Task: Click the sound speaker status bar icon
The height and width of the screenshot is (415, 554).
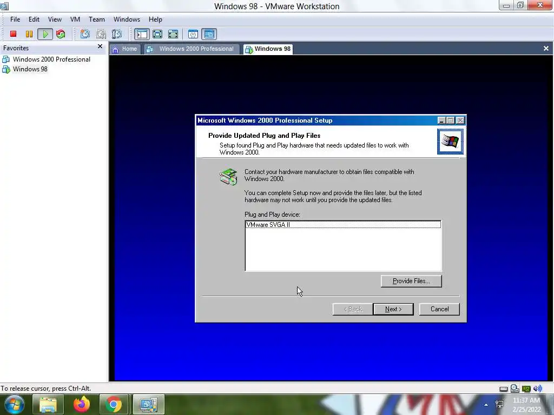Action: 537,389
